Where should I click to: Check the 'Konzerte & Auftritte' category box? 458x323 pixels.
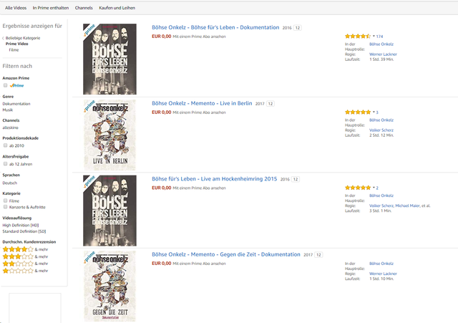6,207
